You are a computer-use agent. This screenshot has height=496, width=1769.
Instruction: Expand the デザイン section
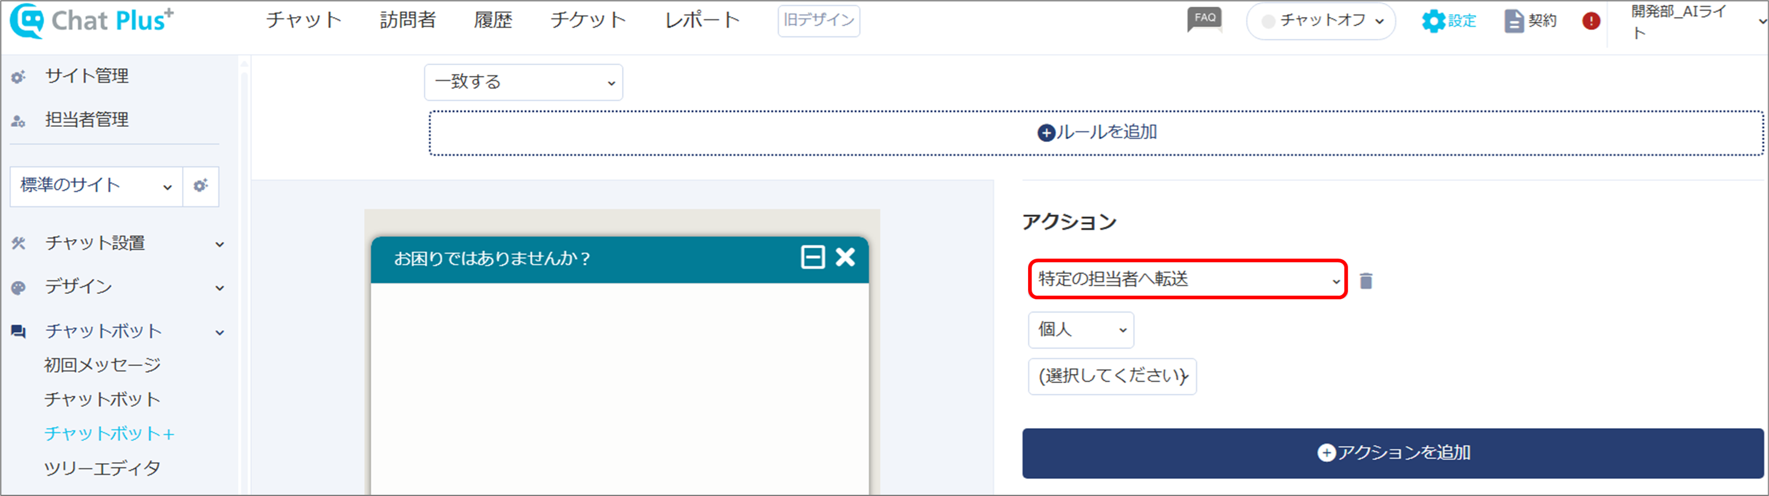220,288
